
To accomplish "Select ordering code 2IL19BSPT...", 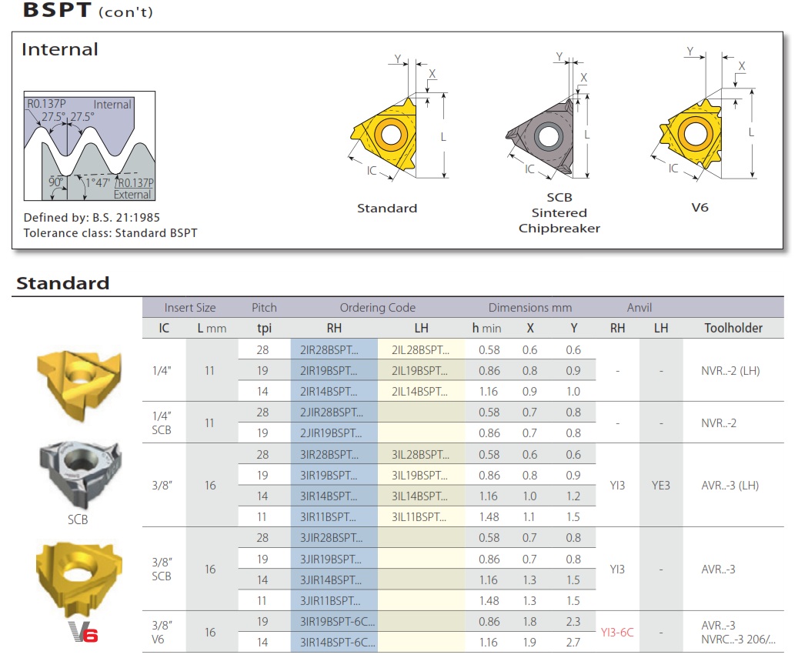I will [420, 371].
